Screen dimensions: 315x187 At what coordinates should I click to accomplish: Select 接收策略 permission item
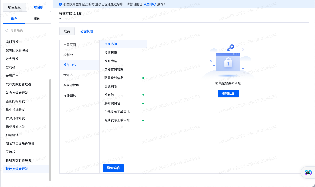point(123,53)
